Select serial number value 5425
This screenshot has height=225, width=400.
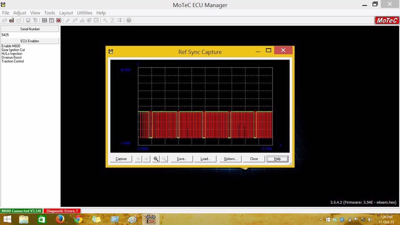5,35
